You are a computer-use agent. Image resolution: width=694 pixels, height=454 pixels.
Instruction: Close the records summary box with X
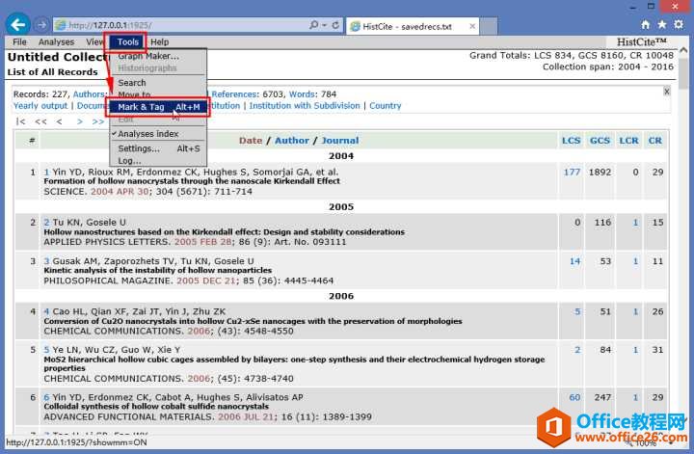(x=667, y=92)
